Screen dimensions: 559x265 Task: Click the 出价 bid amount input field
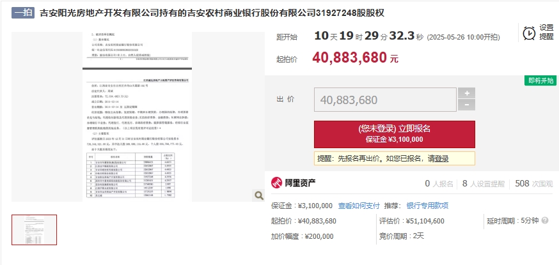point(385,100)
